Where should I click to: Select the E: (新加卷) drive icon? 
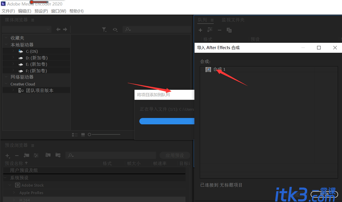tap(21, 65)
